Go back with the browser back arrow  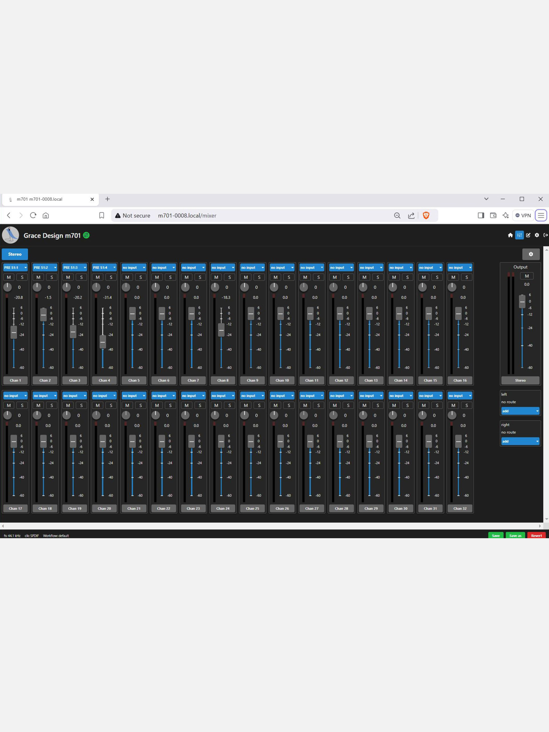(8, 215)
